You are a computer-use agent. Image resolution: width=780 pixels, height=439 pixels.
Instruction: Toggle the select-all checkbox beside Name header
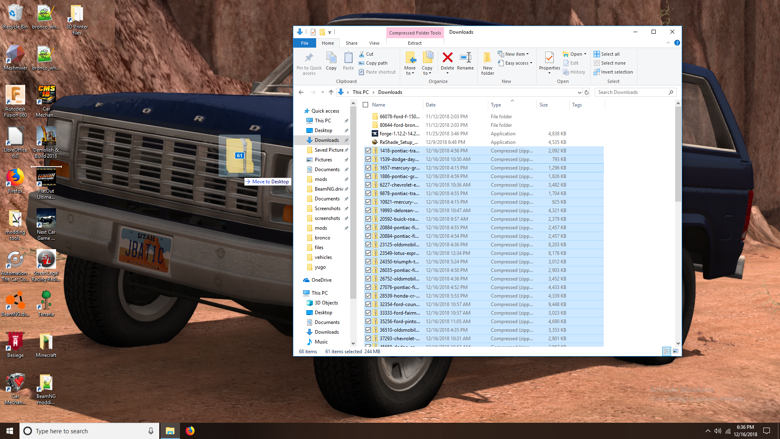coord(366,105)
